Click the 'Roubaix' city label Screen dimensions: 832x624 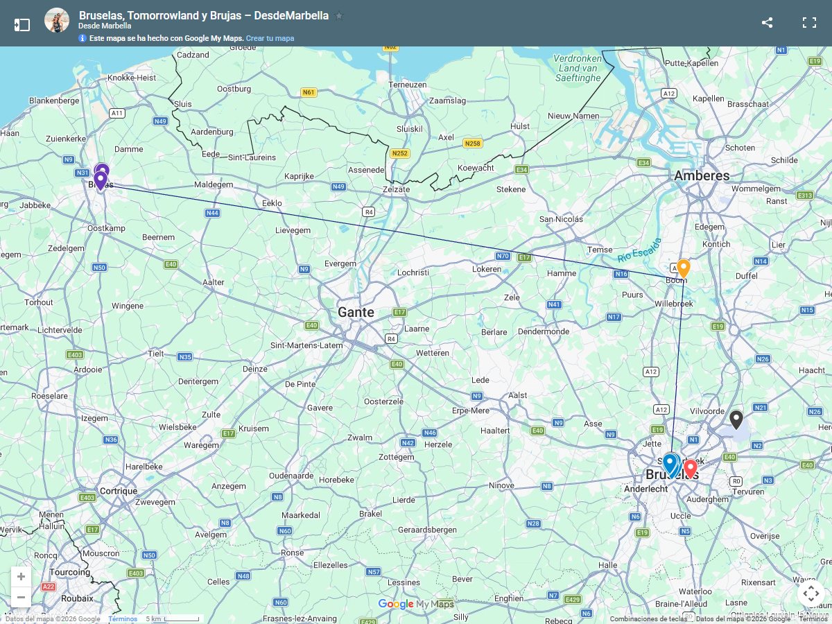(x=76, y=598)
